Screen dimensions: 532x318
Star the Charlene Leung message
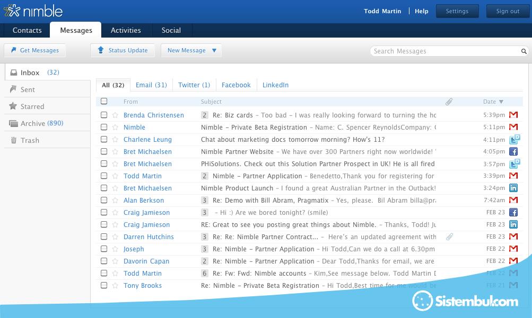point(115,139)
